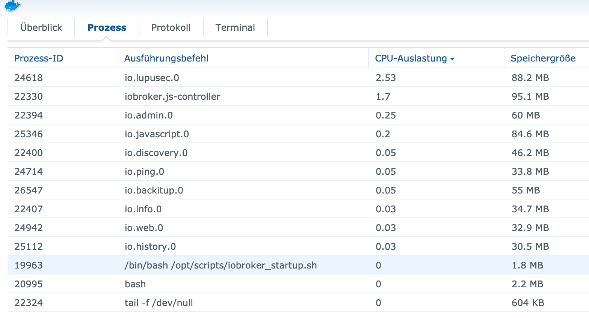
Task: Select the io.lupusec.0 row
Action: coord(298,78)
